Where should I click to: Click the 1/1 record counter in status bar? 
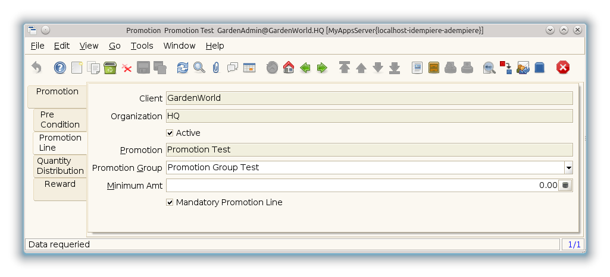(x=574, y=244)
